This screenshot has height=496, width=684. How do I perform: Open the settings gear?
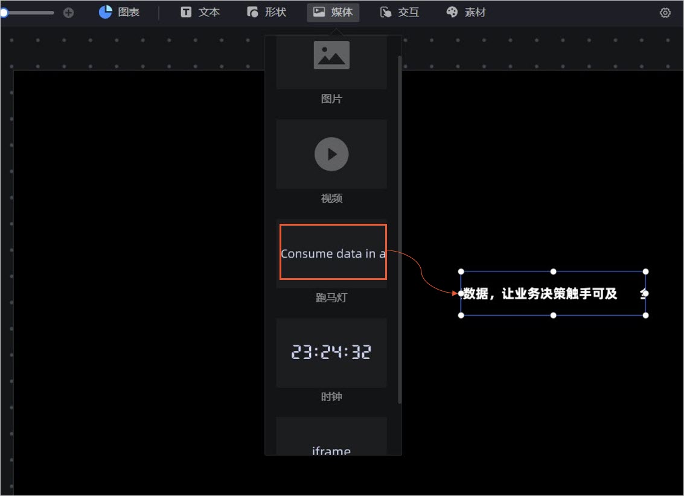[x=665, y=12]
